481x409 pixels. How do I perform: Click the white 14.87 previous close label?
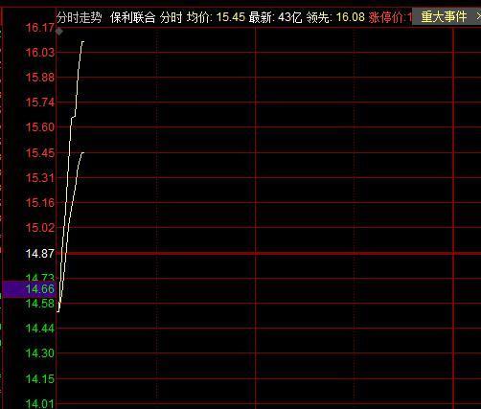coord(40,254)
